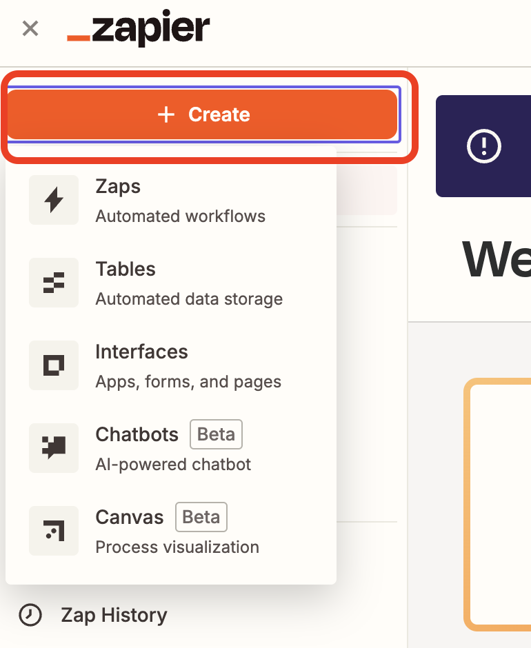The height and width of the screenshot is (648, 531).
Task: Click the Tables icon
Action: 54,283
